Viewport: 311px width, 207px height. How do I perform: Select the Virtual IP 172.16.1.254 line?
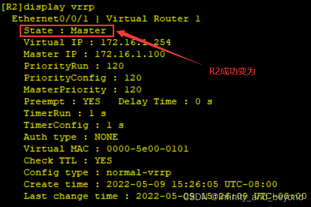(97, 42)
